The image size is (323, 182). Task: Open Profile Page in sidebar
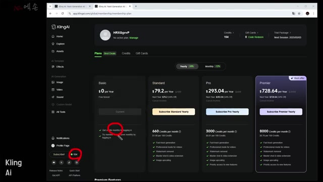pos(61,146)
